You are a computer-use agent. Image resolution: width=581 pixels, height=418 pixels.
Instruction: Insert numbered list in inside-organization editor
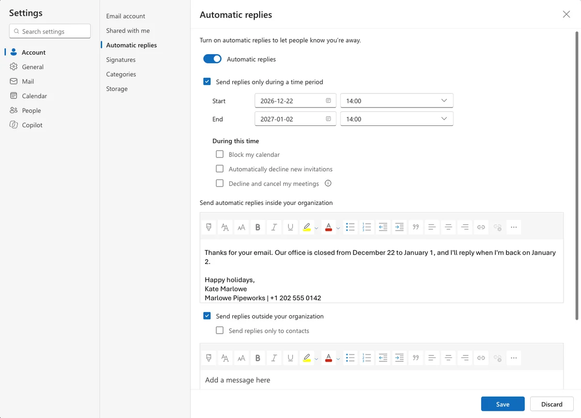click(x=367, y=227)
